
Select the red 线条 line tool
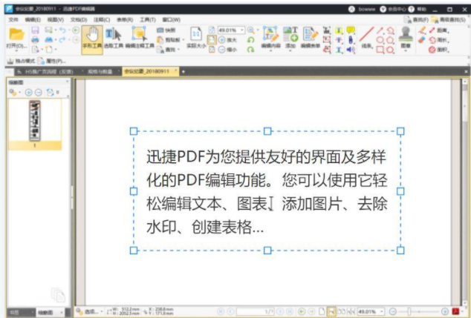367,38
